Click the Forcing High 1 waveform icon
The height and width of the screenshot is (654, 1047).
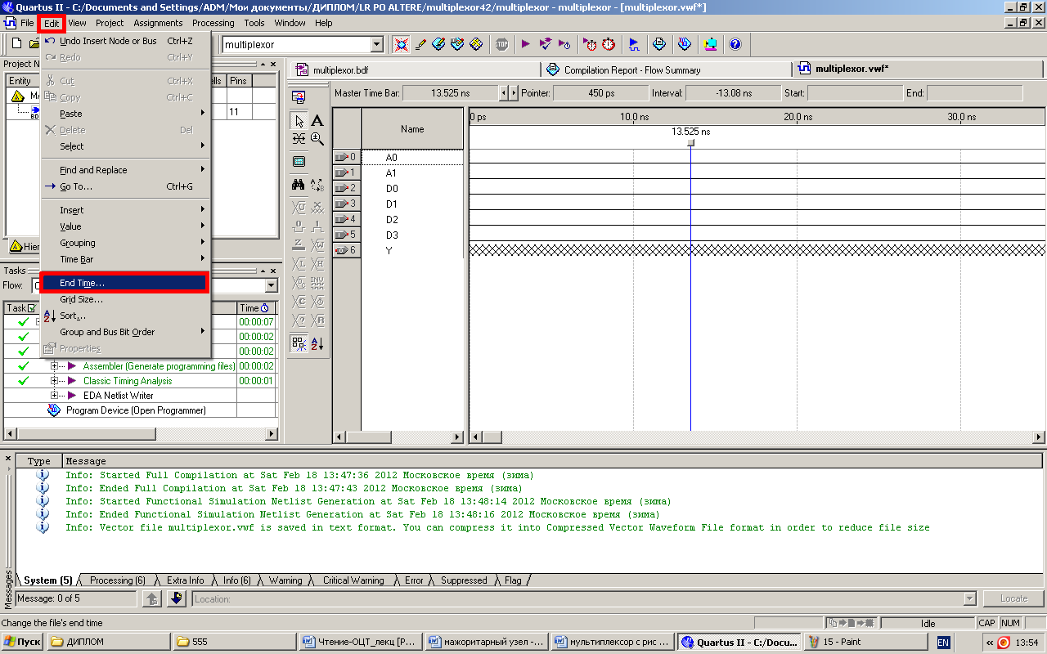[x=317, y=226]
